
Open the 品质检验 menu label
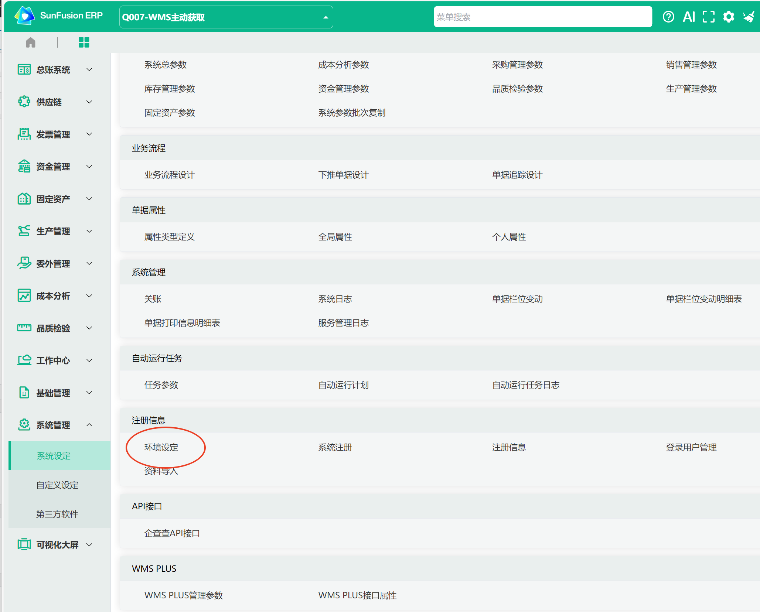click(x=53, y=328)
